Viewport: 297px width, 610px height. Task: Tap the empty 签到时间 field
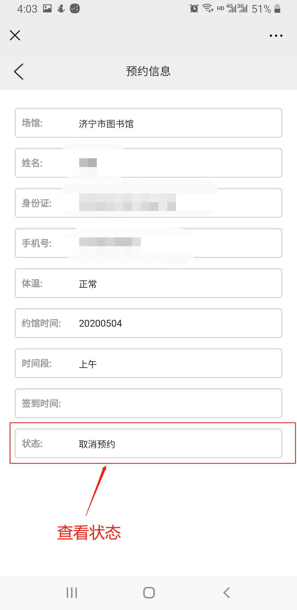[x=148, y=403]
